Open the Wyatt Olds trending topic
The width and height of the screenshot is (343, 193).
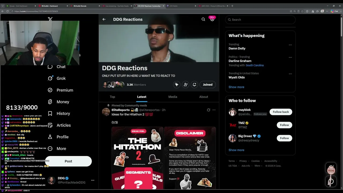point(237,77)
